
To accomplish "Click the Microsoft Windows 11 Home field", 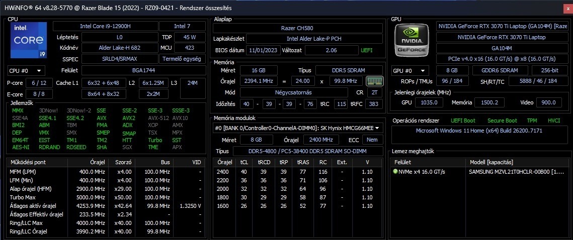I will pos(479,131).
